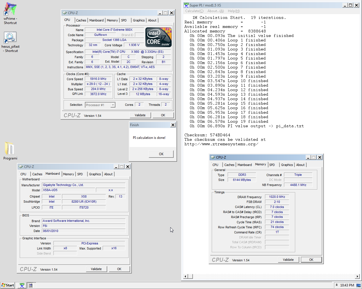Click the Triple channels field
The image size is (362, 289).
pos(298,175)
